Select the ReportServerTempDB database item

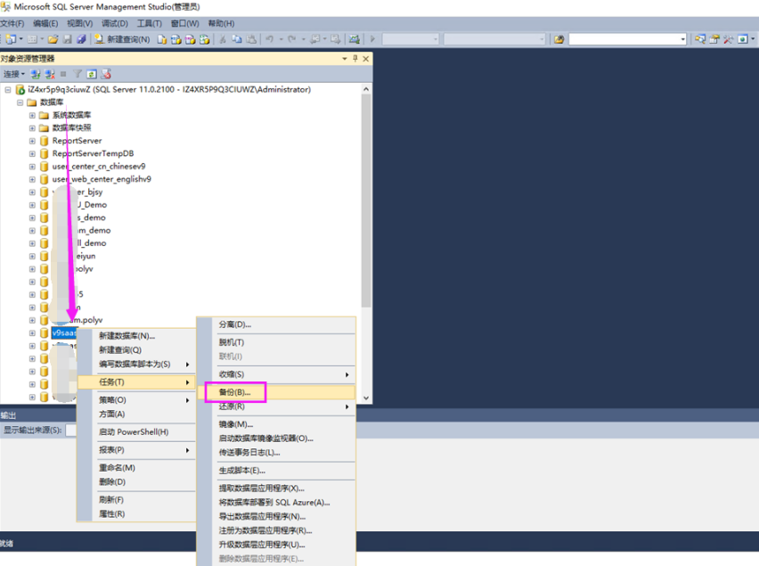click(x=93, y=153)
